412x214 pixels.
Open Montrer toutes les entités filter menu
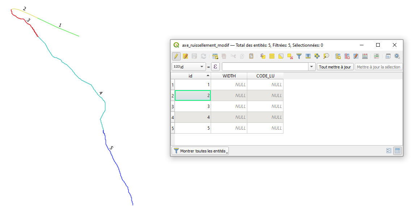point(200,151)
